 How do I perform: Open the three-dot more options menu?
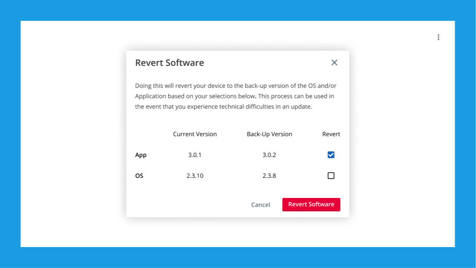click(x=438, y=37)
